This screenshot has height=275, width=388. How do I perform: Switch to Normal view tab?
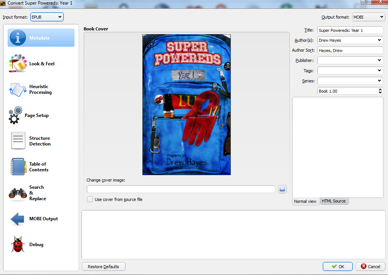click(x=305, y=201)
